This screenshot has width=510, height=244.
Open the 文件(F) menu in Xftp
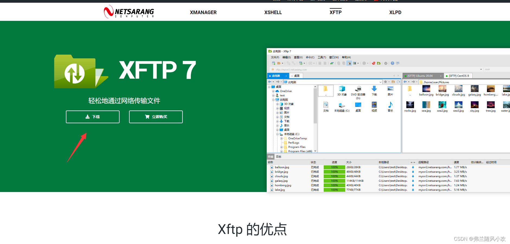click(275, 57)
